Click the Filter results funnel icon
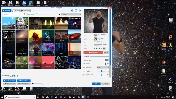 [x=36, y=14]
